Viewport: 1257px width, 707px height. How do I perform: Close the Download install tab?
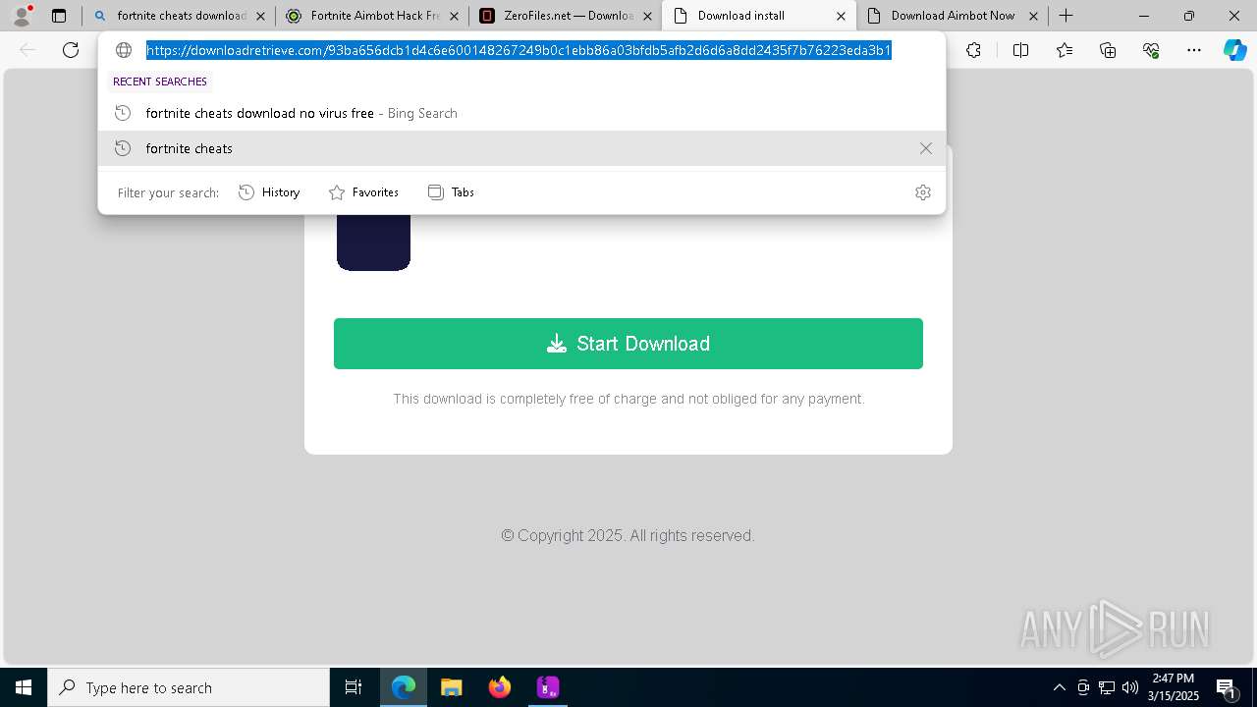pyautogui.click(x=841, y=16)
